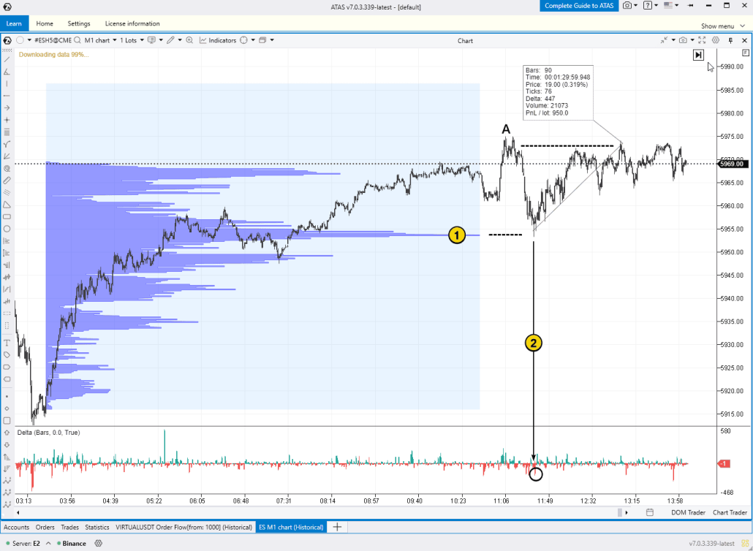Screen dimensions: 753x551
Task: Select the pencil drawing tool in the toolbar
Action: tap(170, 40)
